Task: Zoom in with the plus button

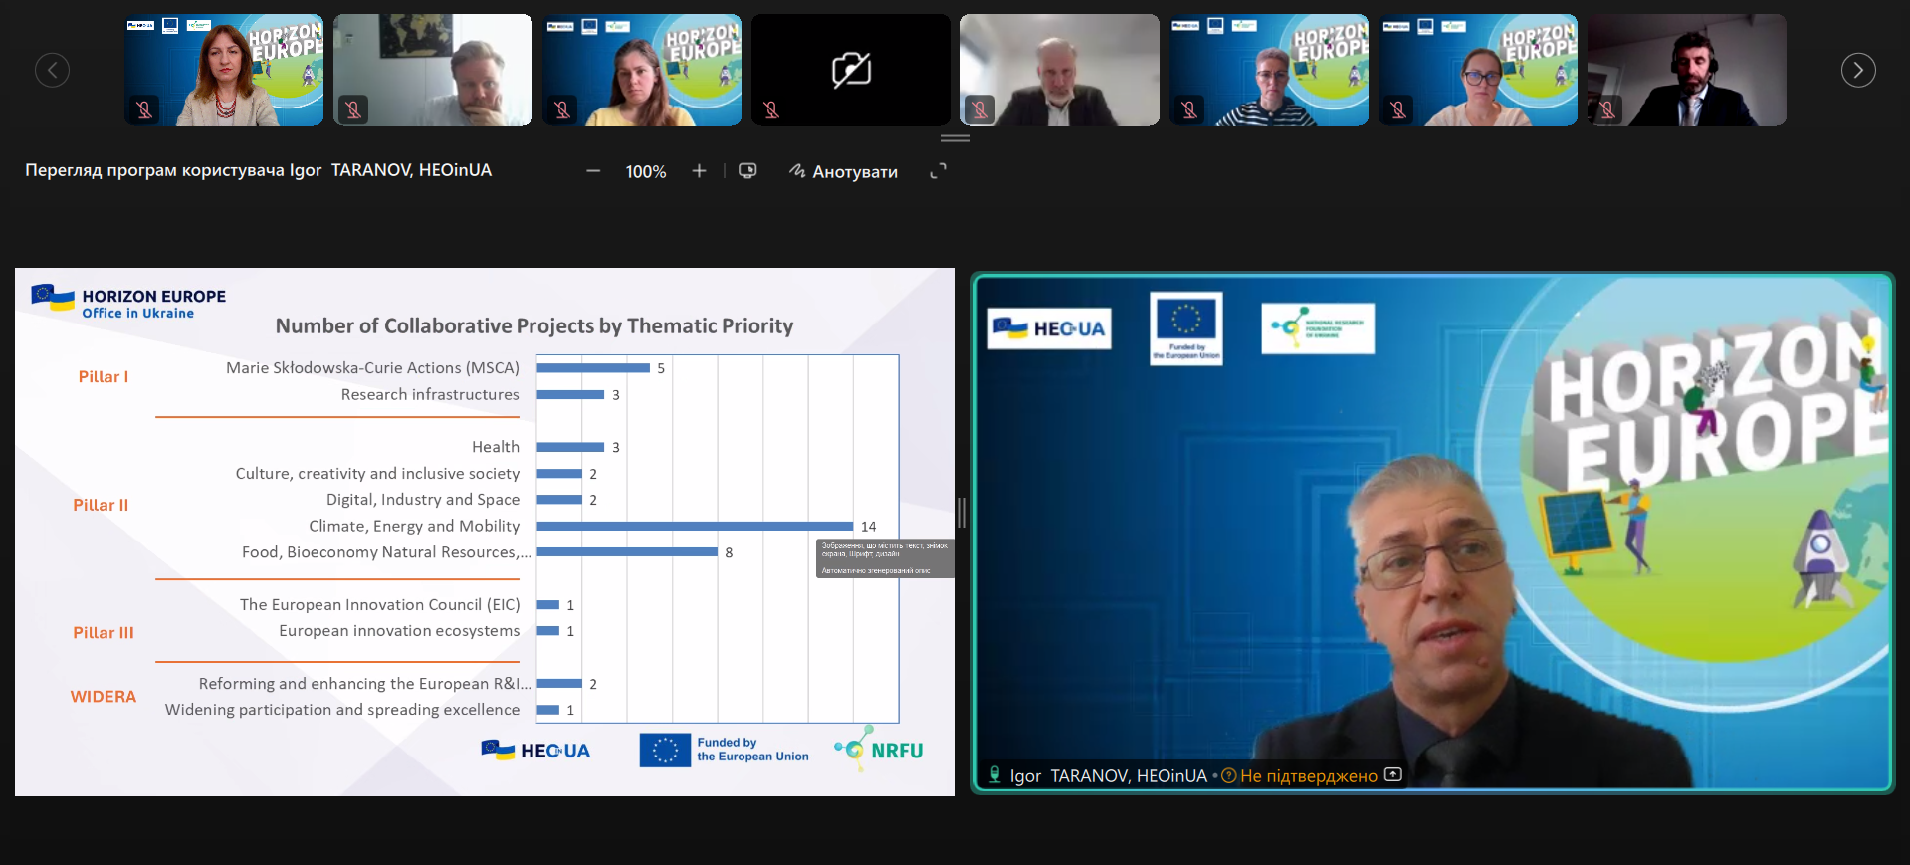Action: pyautogui.click(x=699, y=171)
